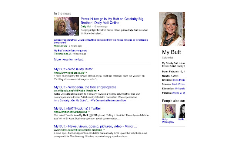Image resolution: width=237 pixels, height=148 pixels.
Task: Open the (@KTHopkins) | Twitter result
Action: [x=77, y=108]
